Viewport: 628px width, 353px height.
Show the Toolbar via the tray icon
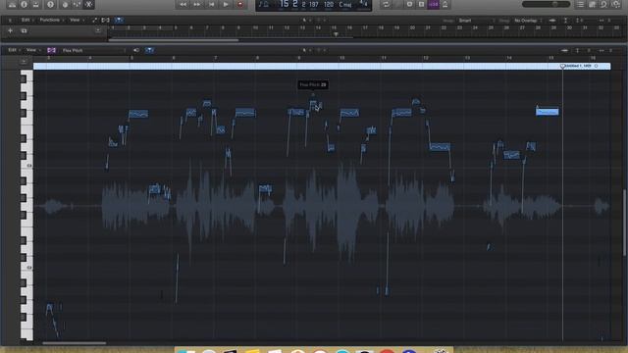coord(36,4)
